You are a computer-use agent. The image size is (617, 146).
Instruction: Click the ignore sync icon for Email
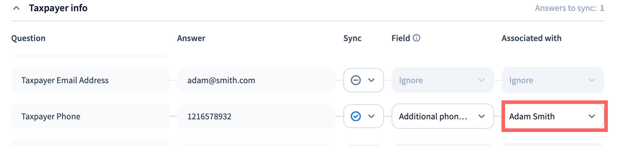[x=356, y=80]
